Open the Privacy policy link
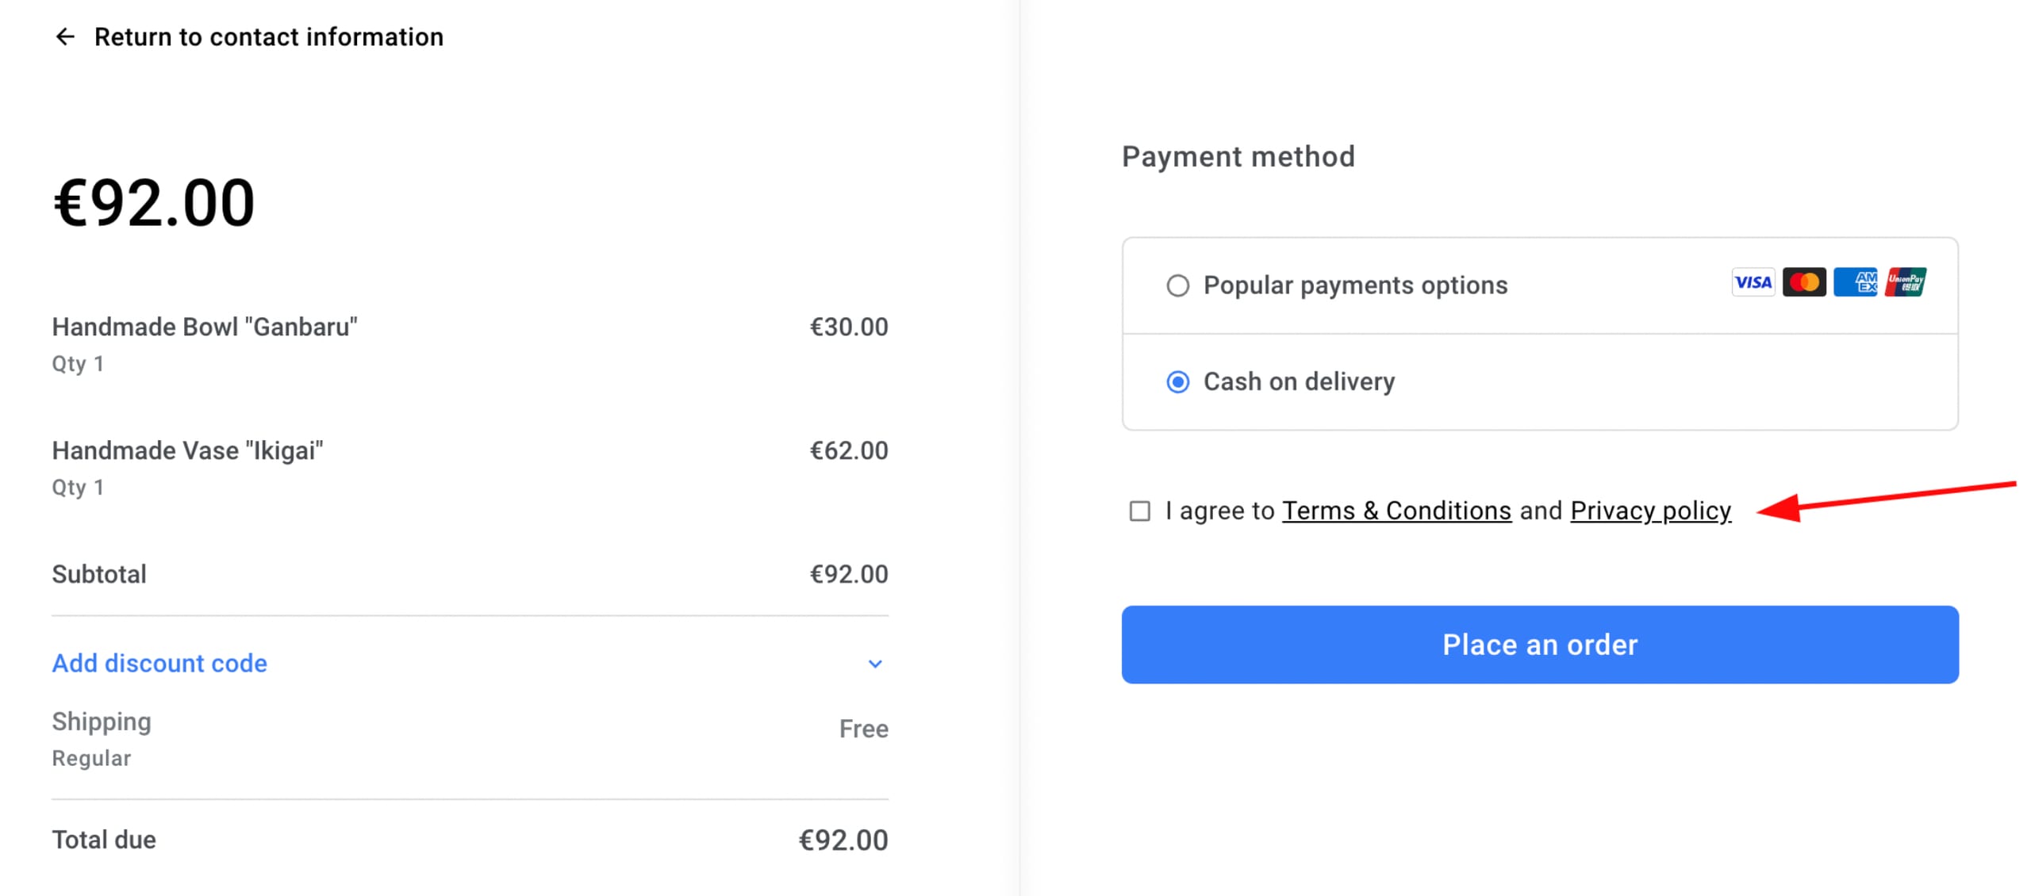2031x896 pixels. tap(1650, 511)
